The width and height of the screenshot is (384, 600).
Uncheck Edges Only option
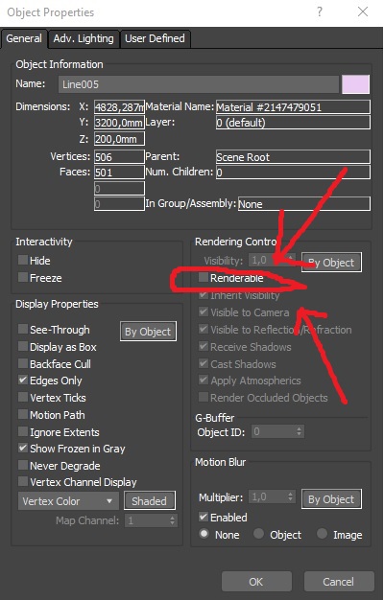(23, 381)
